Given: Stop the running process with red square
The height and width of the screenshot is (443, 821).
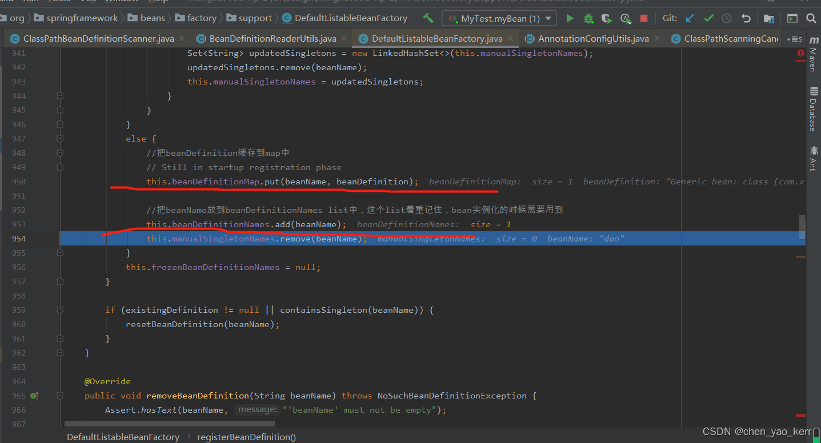Looking at the screenshot, I should coord(644,18).
